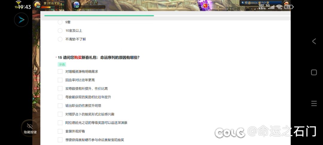Tap the blue character portrait beside 0/5
The height and width of the screenshot is (145, 323).
click(76, 5)
